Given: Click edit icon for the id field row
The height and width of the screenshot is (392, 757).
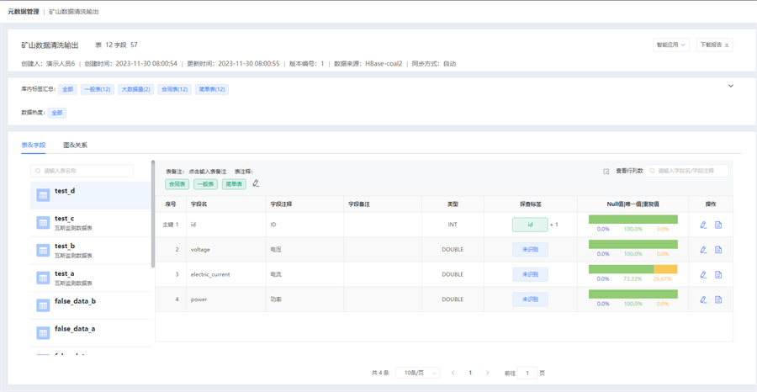Looking at the screenshot, I should tap(703, 225).
